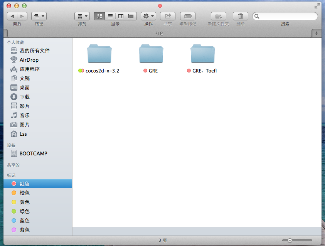Click the 标记 section header
The height and width of the screenshot is (246, 325).
point(11,175)
